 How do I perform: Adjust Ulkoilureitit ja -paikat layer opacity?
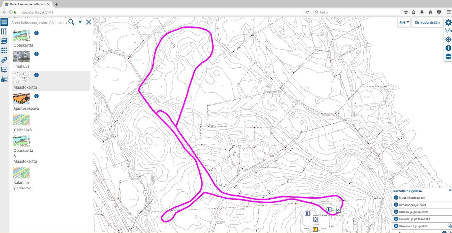tap(450, 226)
